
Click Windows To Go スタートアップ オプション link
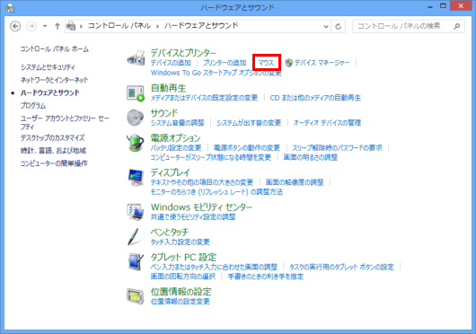pos(216,73)
